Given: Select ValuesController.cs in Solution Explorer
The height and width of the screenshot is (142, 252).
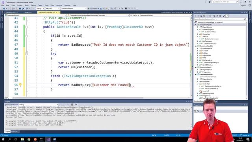Looking at the screenshot, I should tap(211, 88).
